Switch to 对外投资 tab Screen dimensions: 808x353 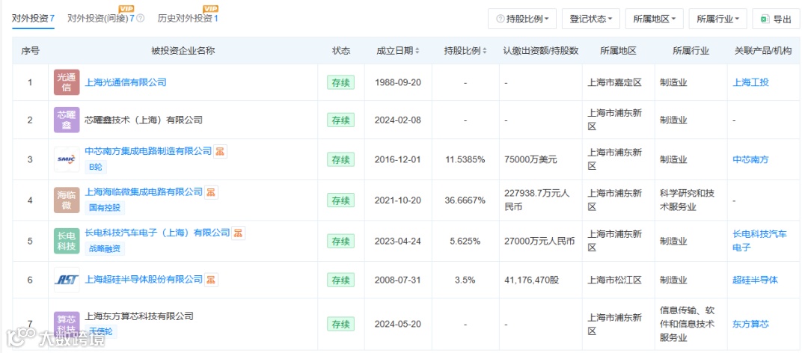[x=33, y=19]
